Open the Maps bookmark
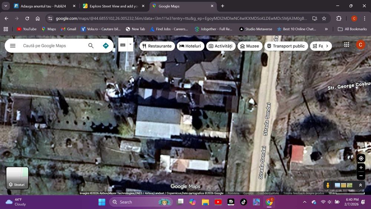Screen dimensions: 371x209 tap(49, 29)
